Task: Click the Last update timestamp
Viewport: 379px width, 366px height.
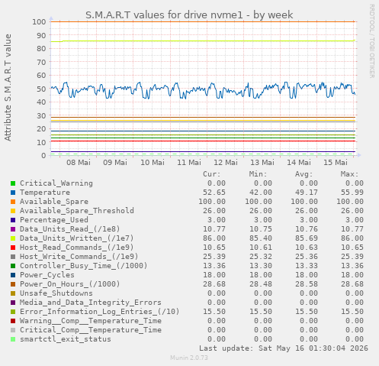Action: point(284,348)
